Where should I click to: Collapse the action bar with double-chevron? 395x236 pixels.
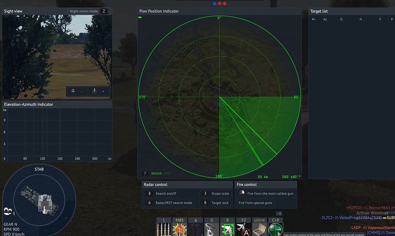pyautogui.click(x=280, y=214)
